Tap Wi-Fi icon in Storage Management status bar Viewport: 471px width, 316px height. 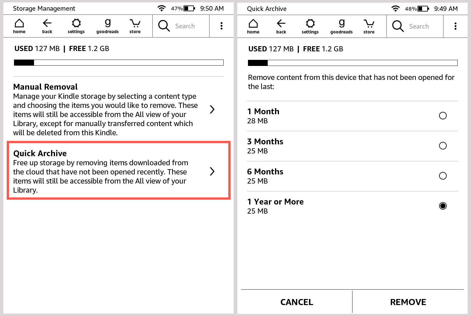[162, 8]
